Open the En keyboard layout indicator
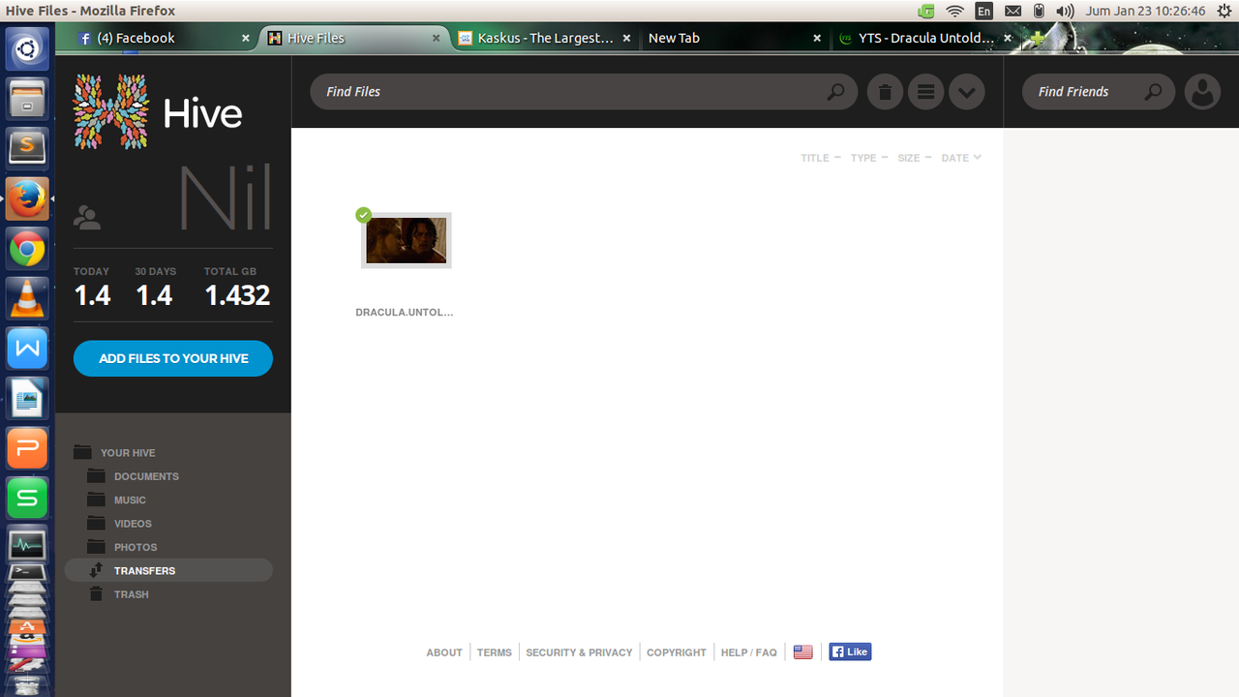This screenshot has height=697, width=1239. click(984, 12)
